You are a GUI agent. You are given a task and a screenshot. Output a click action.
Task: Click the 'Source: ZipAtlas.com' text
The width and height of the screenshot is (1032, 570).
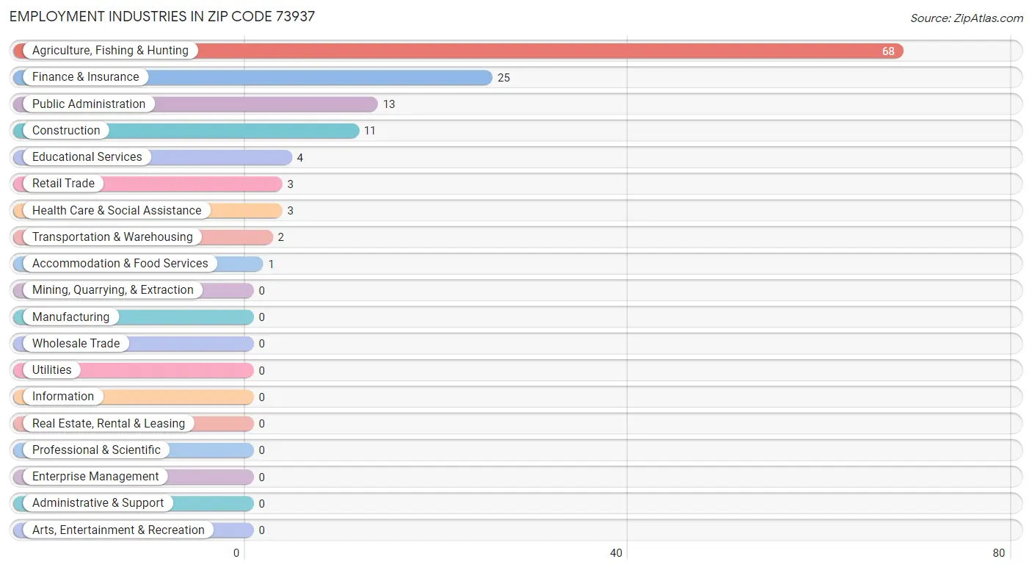[x=967, y=18]
